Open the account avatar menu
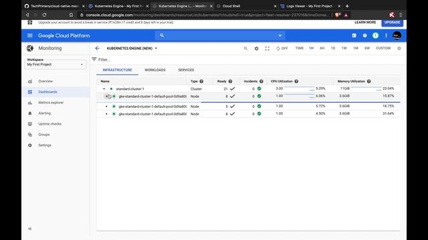The height and width of the screenshot is (240, 428). pos(397,35)
